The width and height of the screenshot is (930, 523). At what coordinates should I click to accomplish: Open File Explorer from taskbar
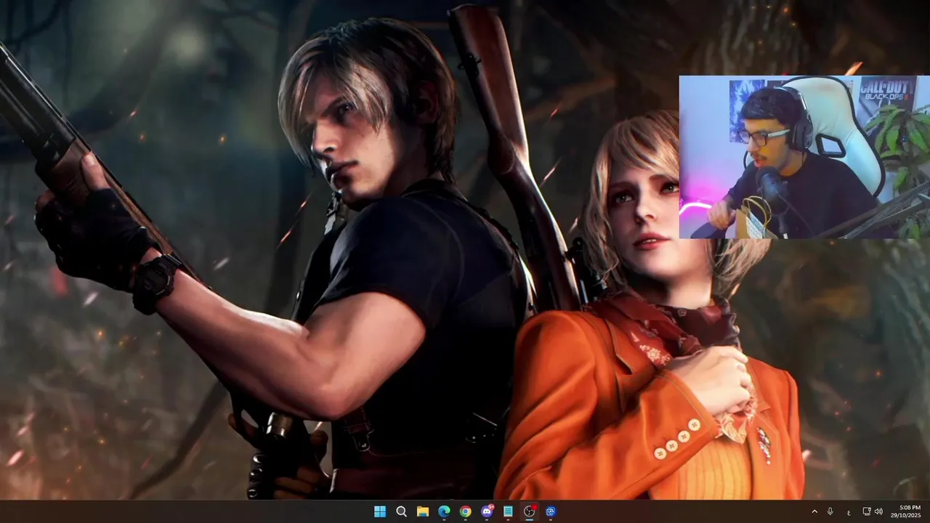pos(423,511)
